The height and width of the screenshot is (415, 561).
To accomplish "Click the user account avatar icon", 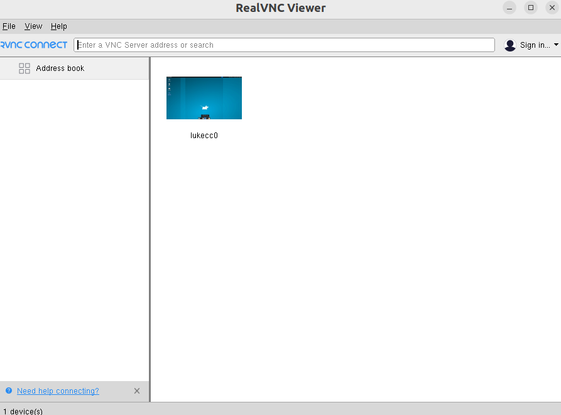I will (x=510, y=45).
